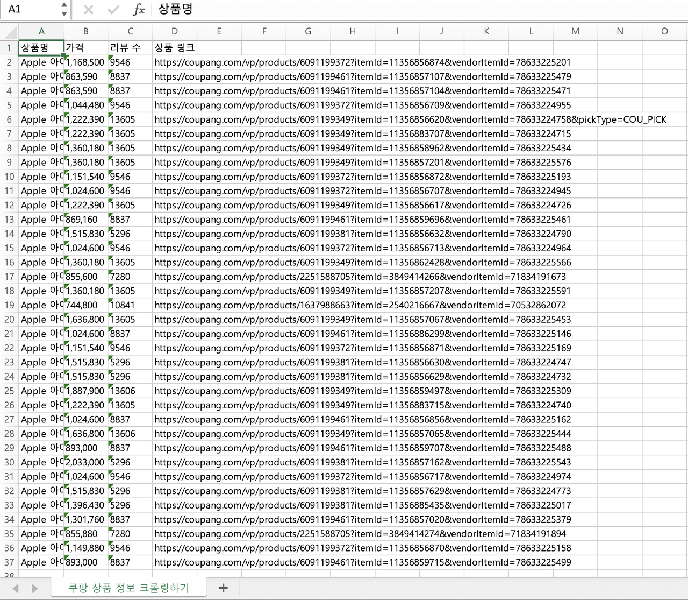This screenshot has height=600, width=688.
Task: Go to next sheet with right arrow
Action: pos(34,588)
